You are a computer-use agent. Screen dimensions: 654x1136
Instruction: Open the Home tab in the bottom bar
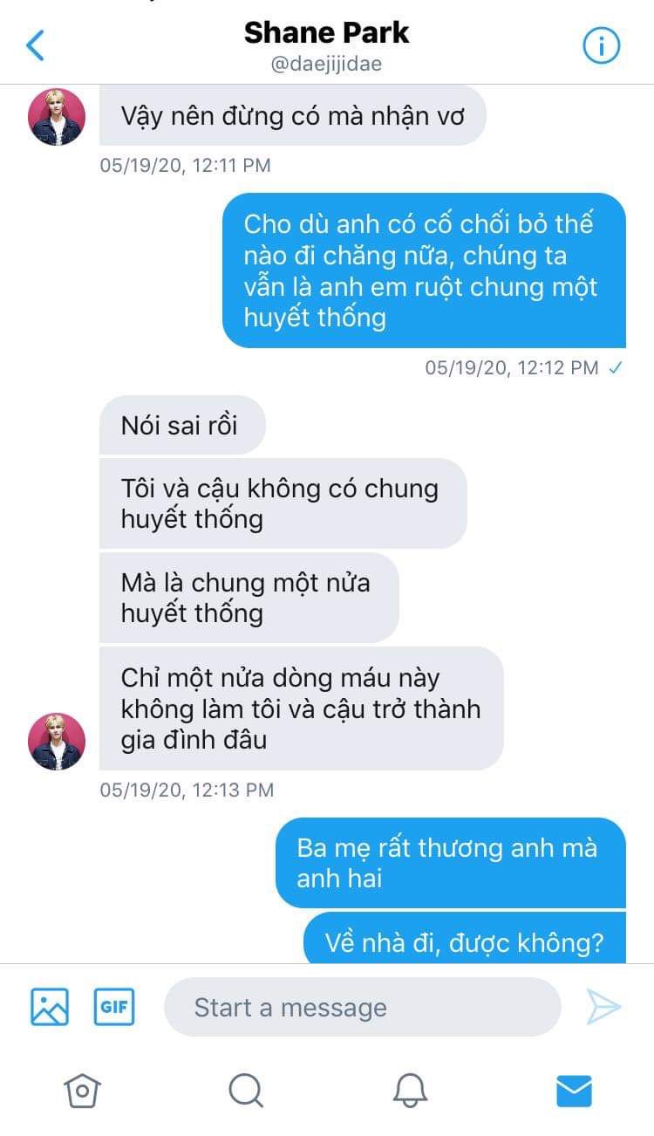point(82,1090)
